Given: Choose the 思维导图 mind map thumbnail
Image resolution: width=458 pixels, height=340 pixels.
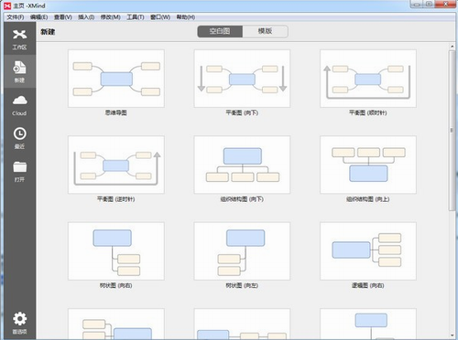Looking at the screenshot, I should click(x=116, y=79).
